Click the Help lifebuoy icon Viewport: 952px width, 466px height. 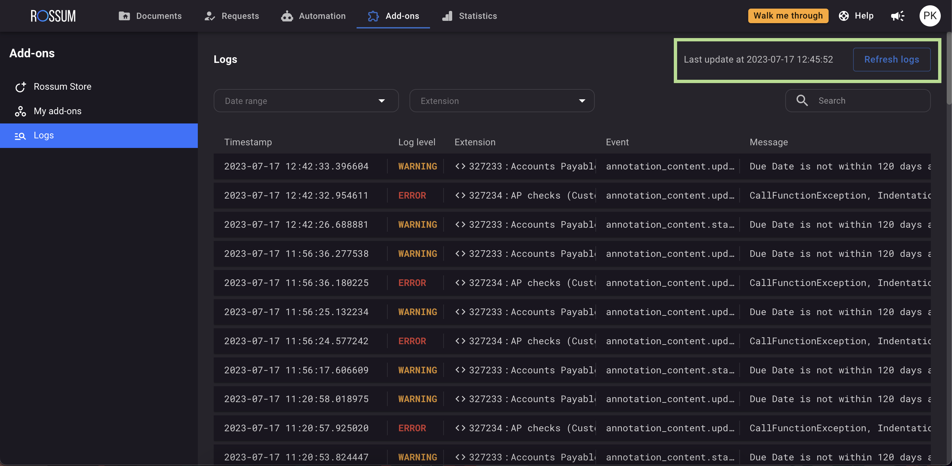[844, 16]
